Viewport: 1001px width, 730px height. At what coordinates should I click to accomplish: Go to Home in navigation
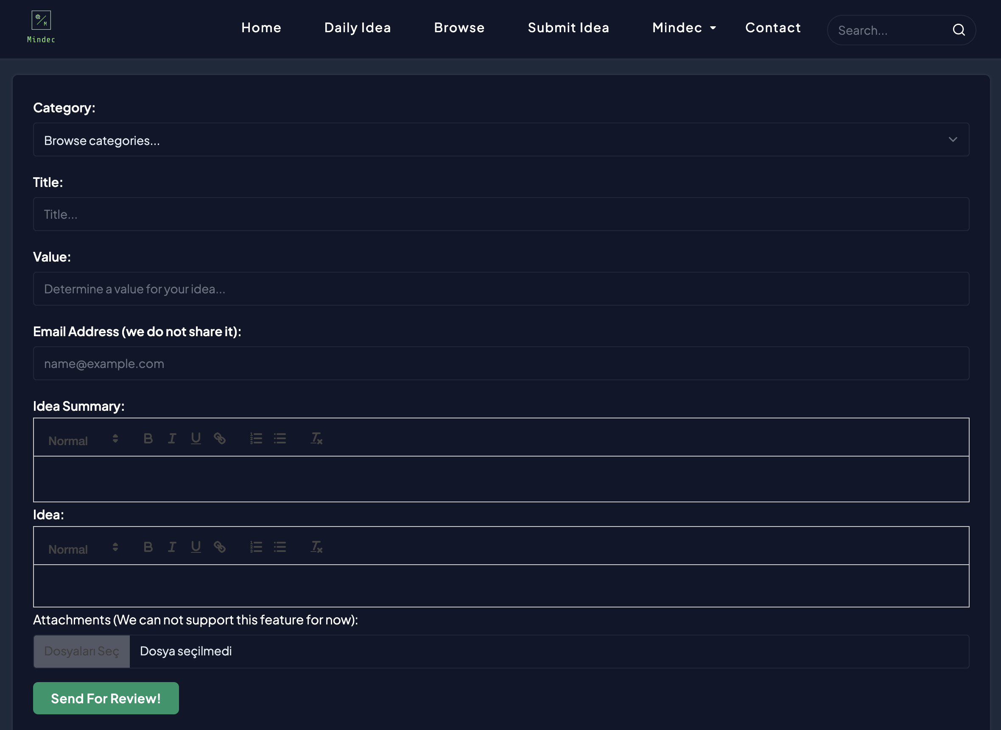click(x=261, y=28)
